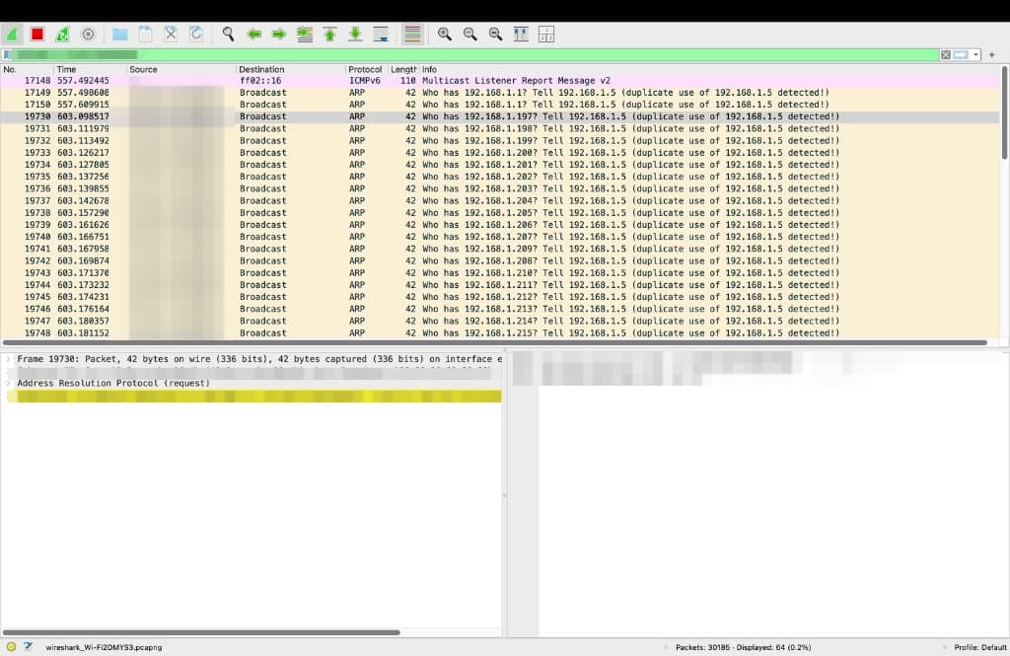The image size is (1010, 656).
Task: Select packet 19743 asking for 192.168.1.210
Action: pyautogui.click(x=500, y=273)
